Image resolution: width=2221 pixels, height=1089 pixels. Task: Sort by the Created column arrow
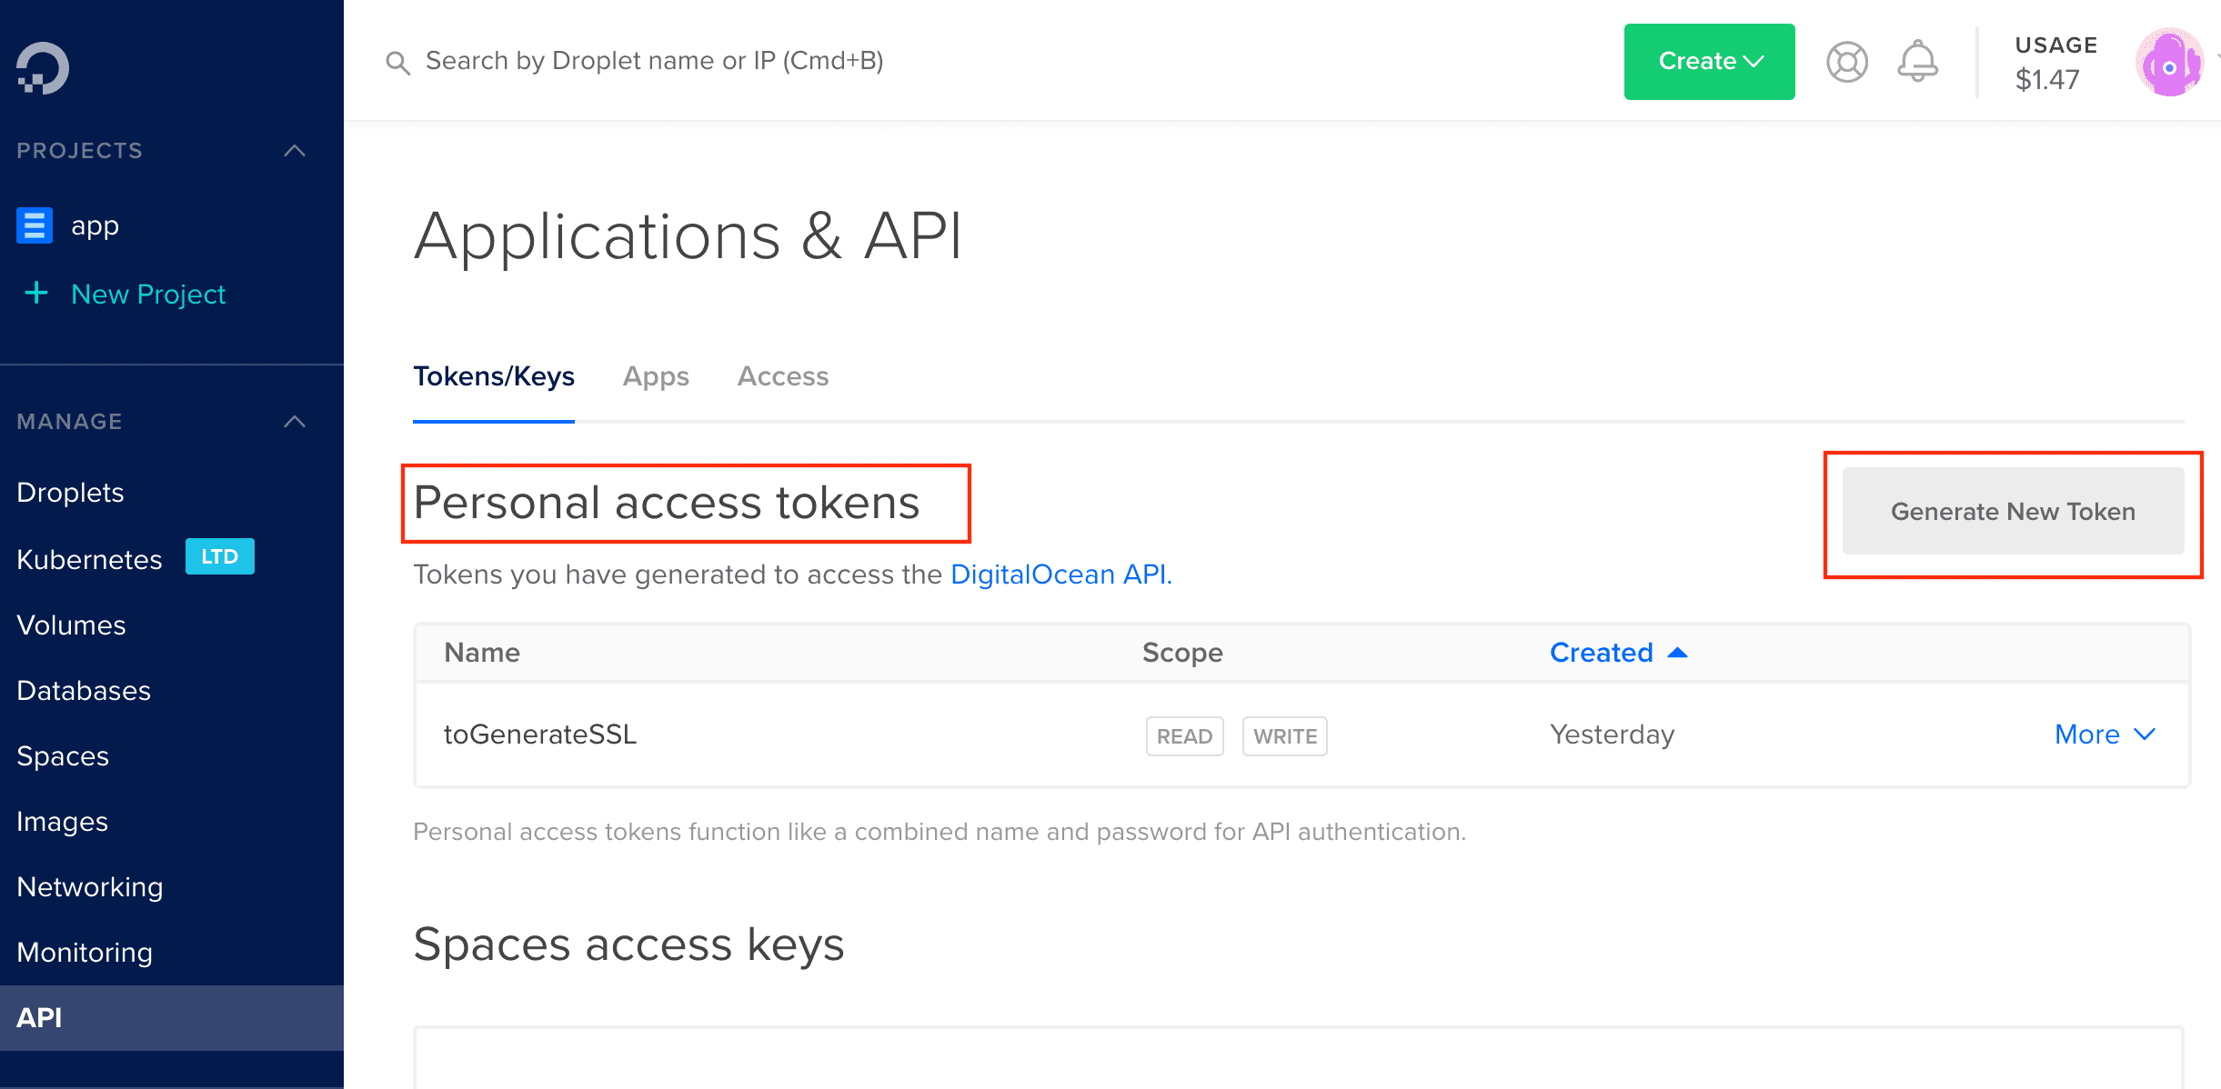point(1678,653)
